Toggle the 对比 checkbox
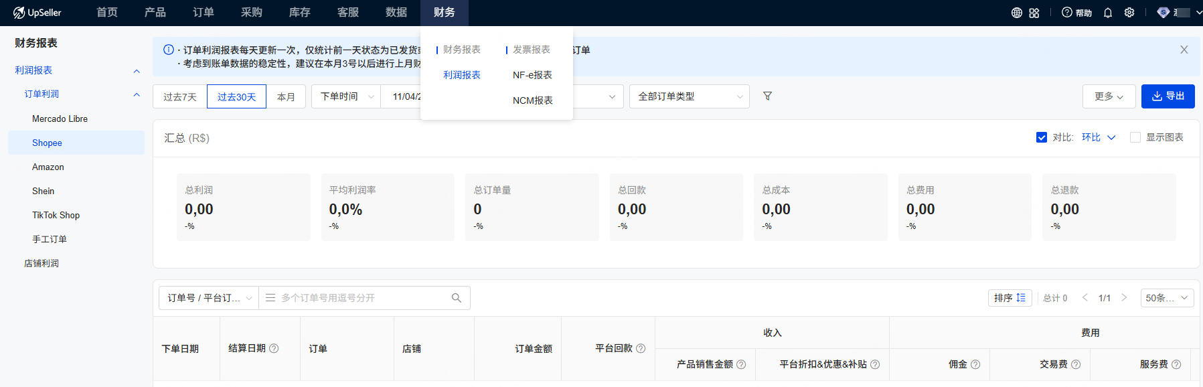The image size is (1203, 387). pyautogui.click(x=1042, y=137)
